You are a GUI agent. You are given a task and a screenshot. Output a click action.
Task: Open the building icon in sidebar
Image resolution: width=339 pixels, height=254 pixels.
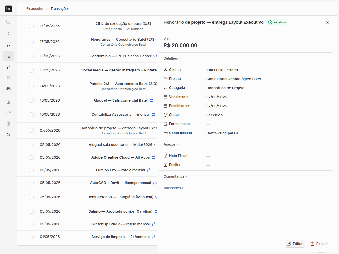pyautogui.click(x=8, y=88)
